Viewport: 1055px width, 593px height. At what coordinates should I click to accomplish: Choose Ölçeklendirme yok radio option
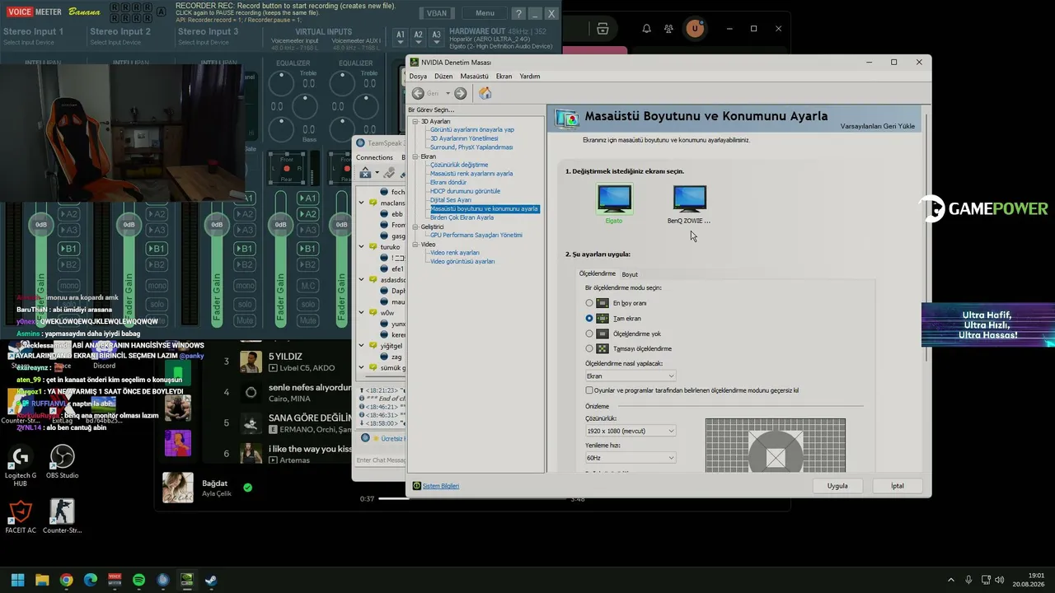tap(589, 334)
